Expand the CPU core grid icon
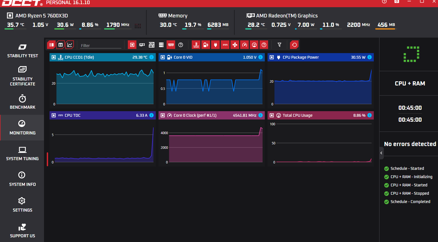Image resolution: width=438 pixels, height=242 pixels. click(x=138, y=26)
